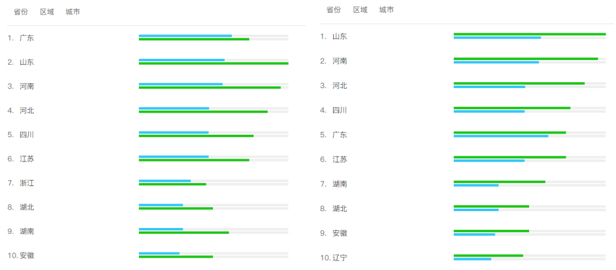The width and height of the screenshot is (616, 270).
Task: Click green bar for 浙江 row
Action: coord(172,184)
